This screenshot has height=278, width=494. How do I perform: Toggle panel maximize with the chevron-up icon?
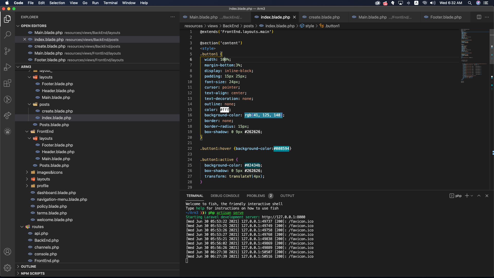[x=479, y=196]
